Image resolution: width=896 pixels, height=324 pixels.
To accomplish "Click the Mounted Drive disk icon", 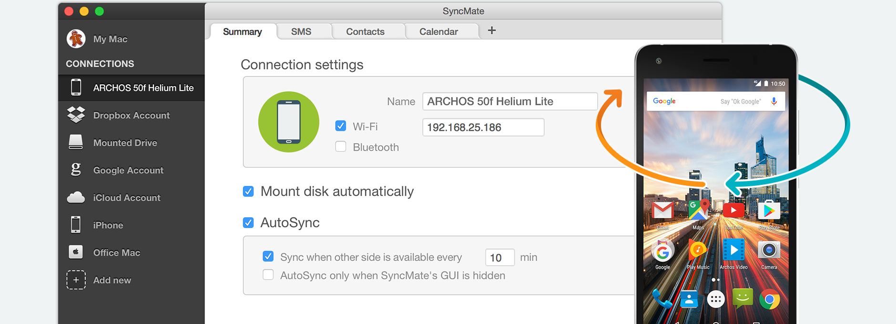I will pyautogui.click(x=76, y=142).
